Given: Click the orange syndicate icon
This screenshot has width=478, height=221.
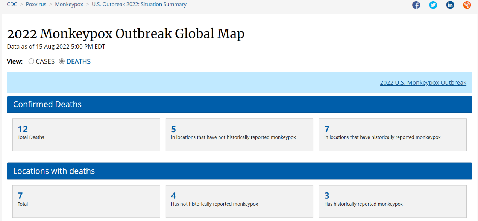Looking at the screenshot, I should 467,5.
